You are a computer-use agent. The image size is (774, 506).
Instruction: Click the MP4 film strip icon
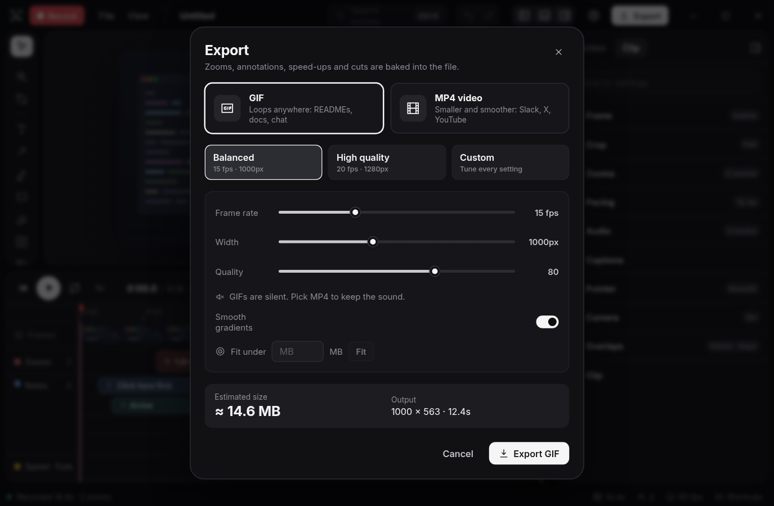[413, 109]
